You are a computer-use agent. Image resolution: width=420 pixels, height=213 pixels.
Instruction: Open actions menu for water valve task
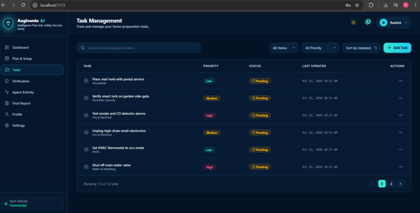coord(400,167)
